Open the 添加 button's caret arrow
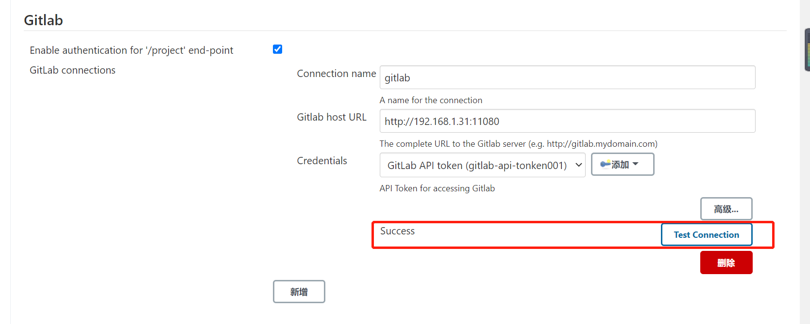The width and height of the screenshot is (810, 324). coord(635,164)
